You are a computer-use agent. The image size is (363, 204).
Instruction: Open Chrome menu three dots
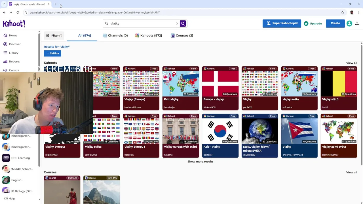coord(359,12)
